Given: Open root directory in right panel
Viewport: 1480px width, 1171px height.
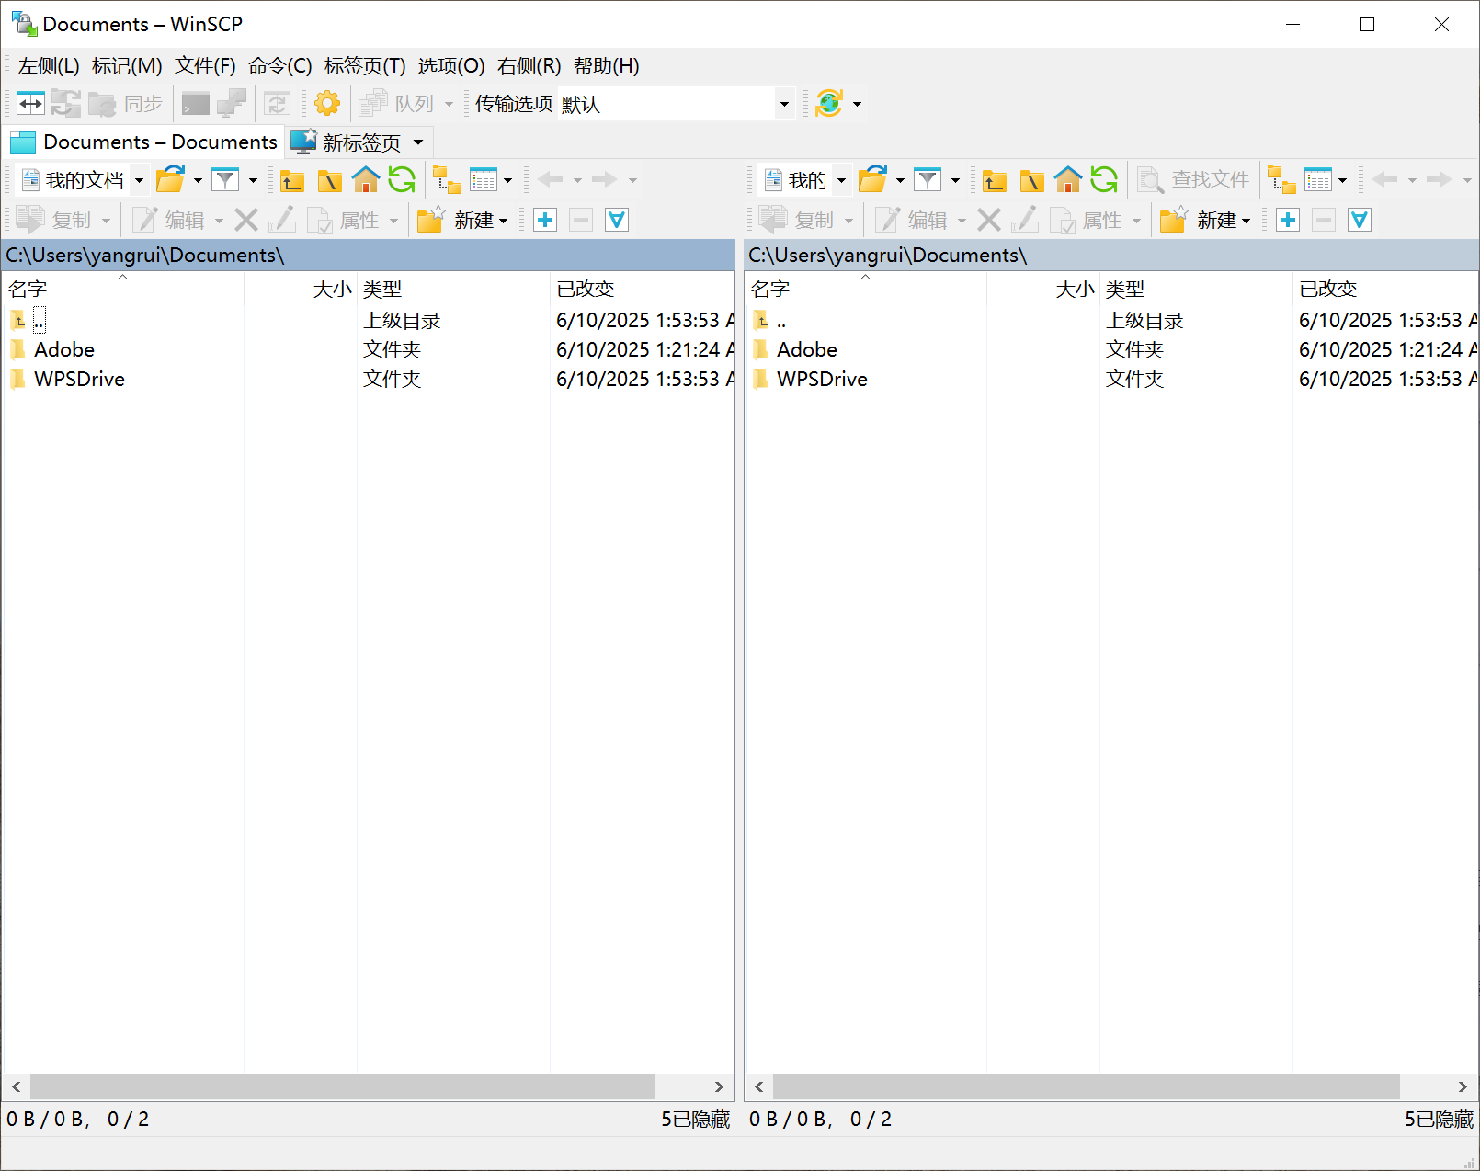Looking at the screenshot, I should (x=1031, y=180).
